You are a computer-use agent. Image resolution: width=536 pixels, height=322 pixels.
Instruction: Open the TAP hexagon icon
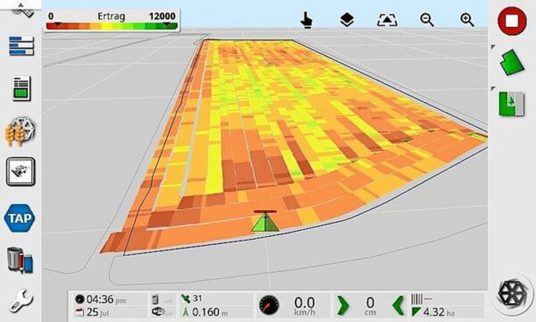[x=20, y=218]
